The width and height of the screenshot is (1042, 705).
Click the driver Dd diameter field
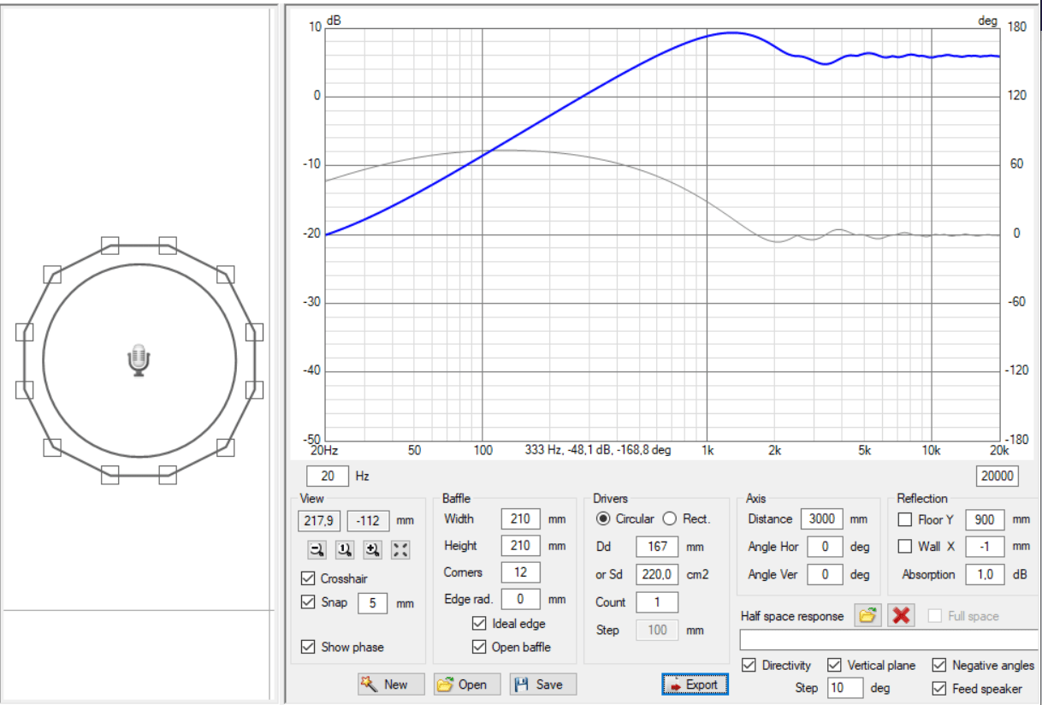(657, 547)
